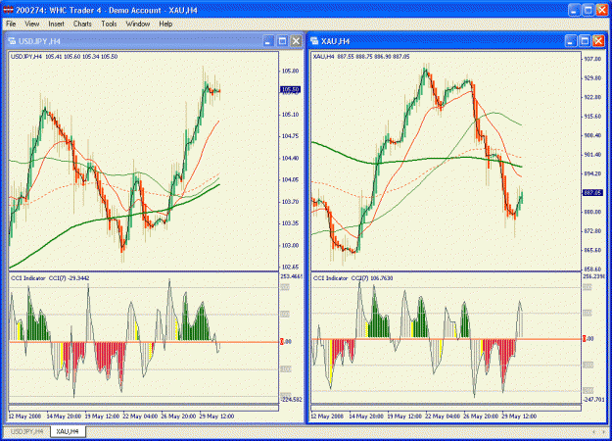Click the WHC Trader 4 application title icon

[8, 10]
